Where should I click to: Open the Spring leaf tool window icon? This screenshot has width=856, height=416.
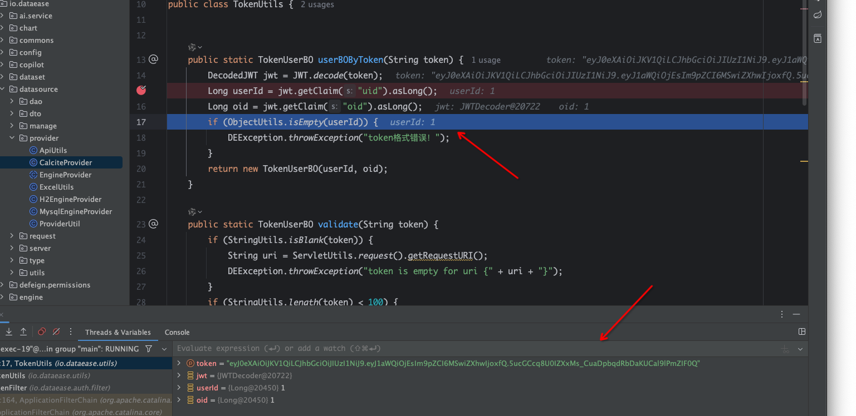817,15
